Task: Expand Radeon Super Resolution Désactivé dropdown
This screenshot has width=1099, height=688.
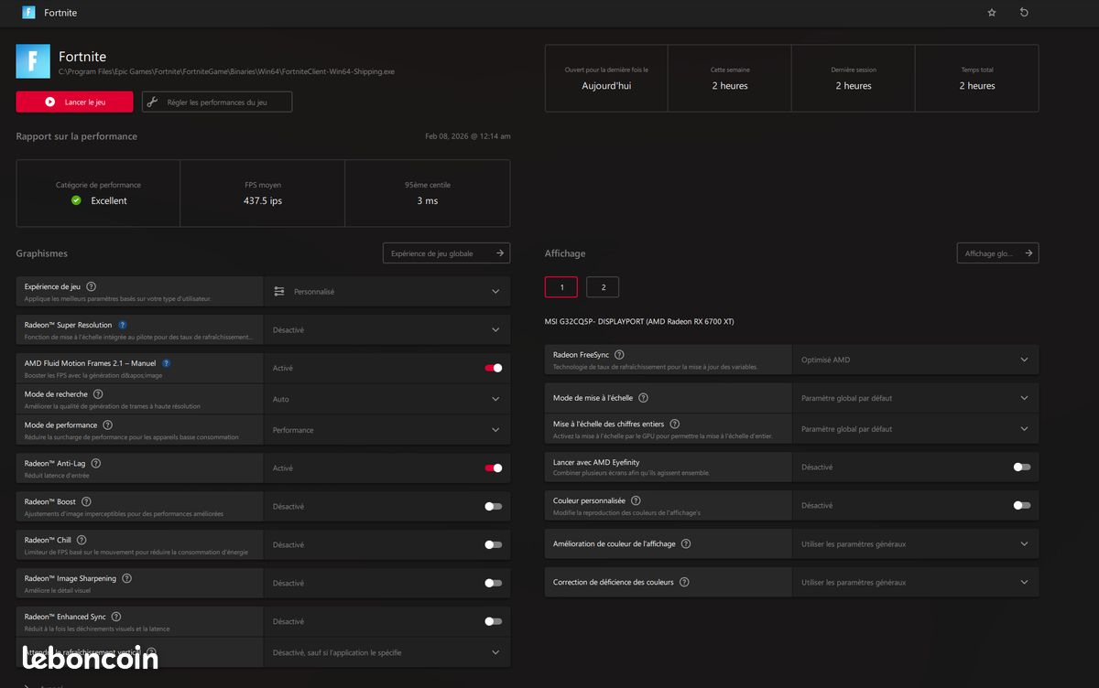Action: click(386, 330)
